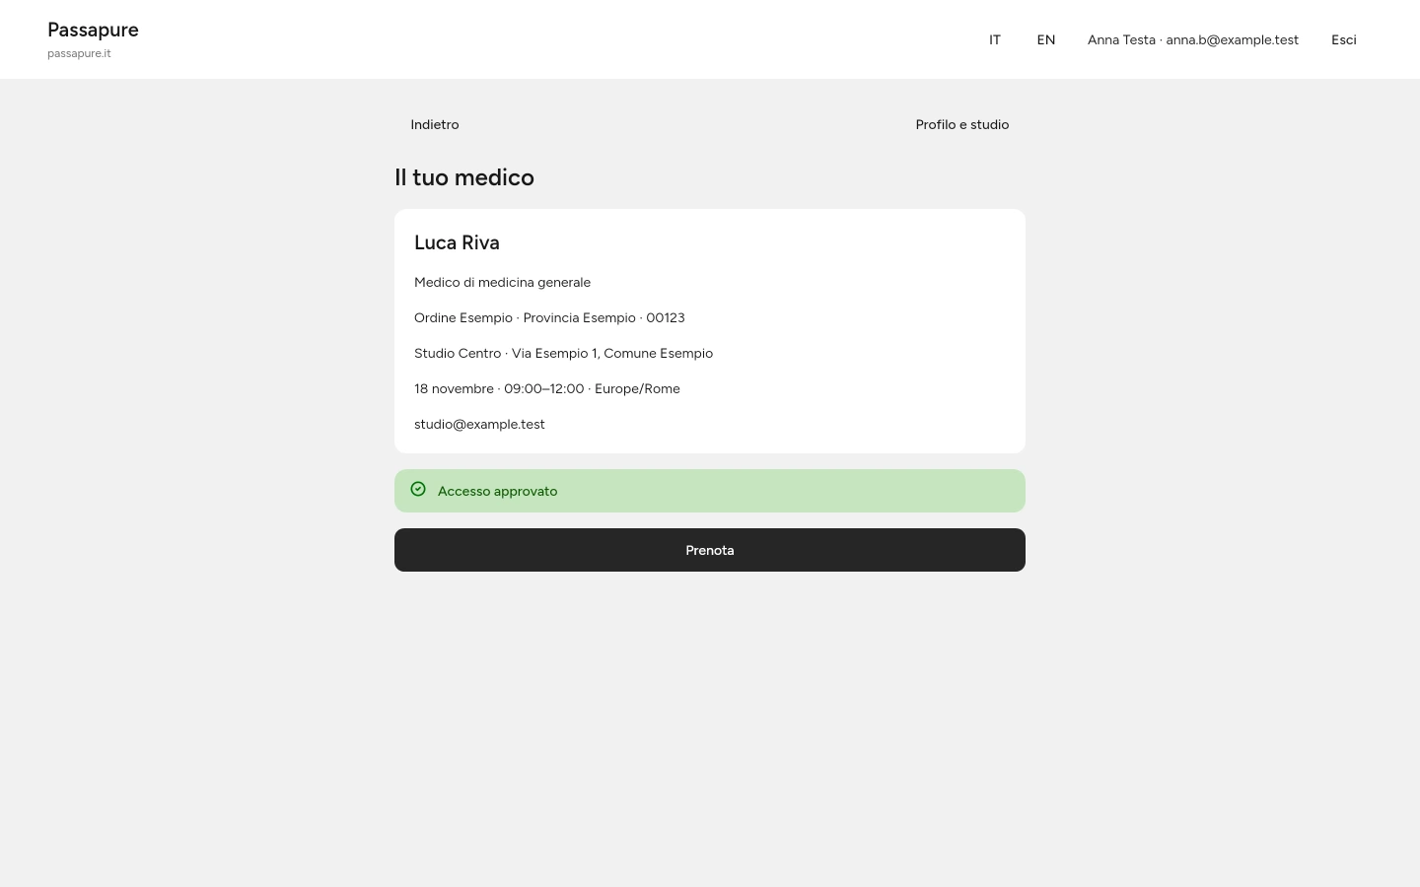Click the Ordine Esempio registration line
The height and width of the screenshot is (887, 1420).
(549, 317)
